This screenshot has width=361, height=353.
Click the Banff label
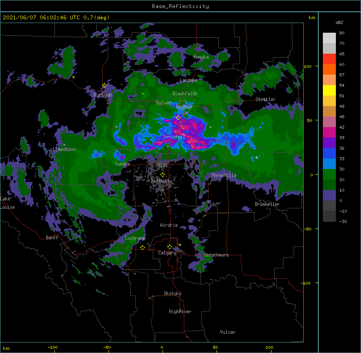(52, 238)
